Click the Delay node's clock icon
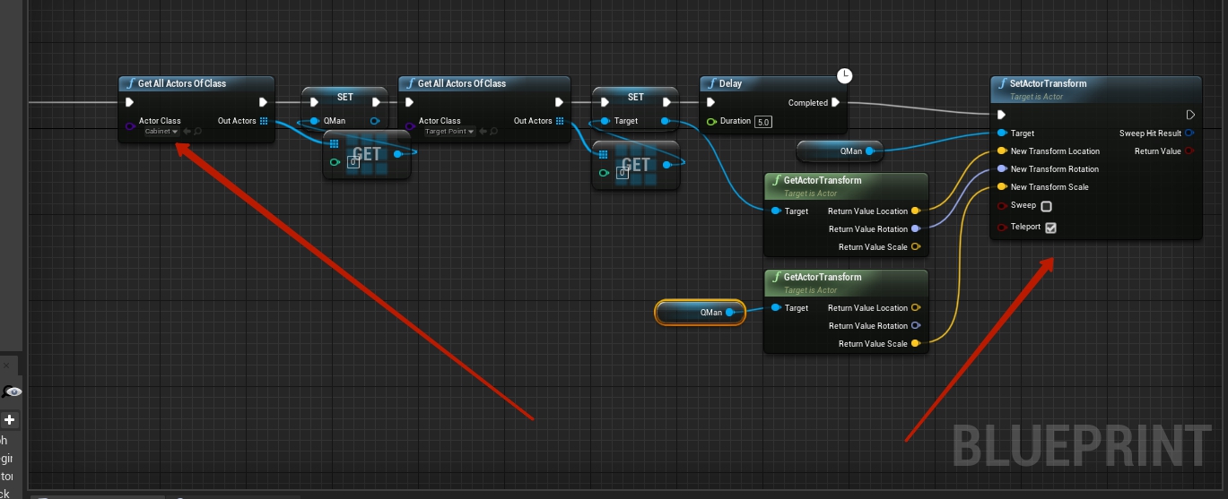Screen dimensions: 1228x499 tap(844, 76)
